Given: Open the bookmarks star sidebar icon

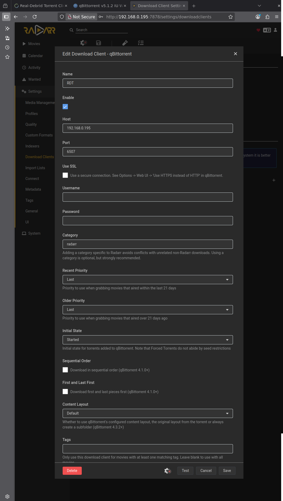Looking at the screenshot, I should click(x=7, y=57).
